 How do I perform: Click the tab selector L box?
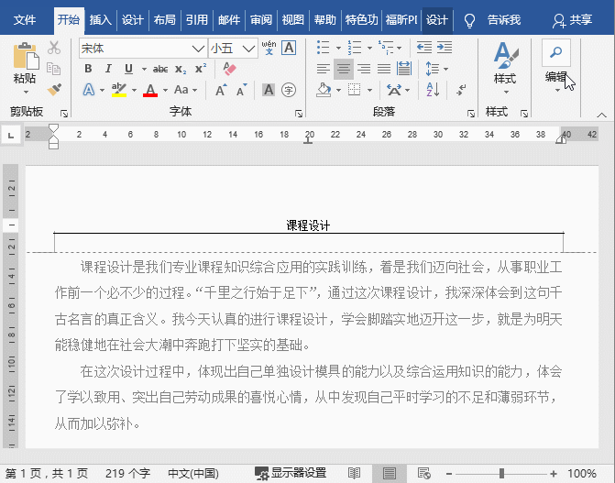tap(11, 136)
